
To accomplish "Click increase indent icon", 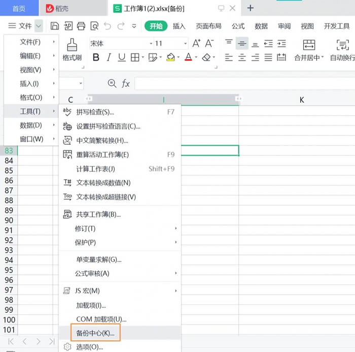I will point(281,44).
